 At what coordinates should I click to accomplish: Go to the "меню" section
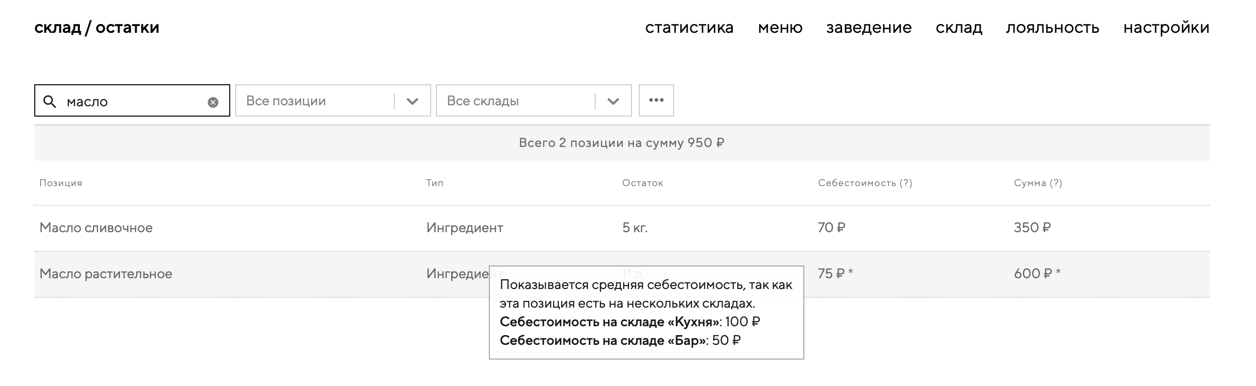pos(780,27)
